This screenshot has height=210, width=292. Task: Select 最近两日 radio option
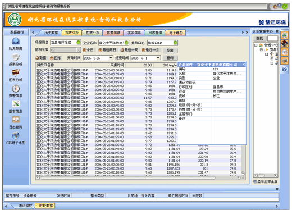coord(100,50)
